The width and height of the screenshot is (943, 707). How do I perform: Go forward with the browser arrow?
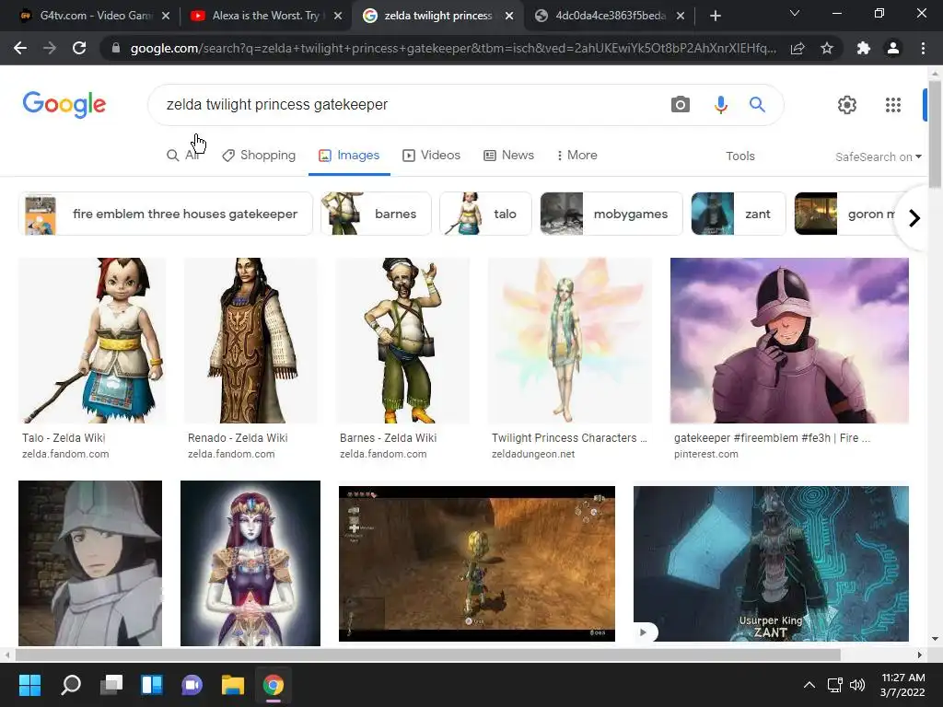click(50, 48)
